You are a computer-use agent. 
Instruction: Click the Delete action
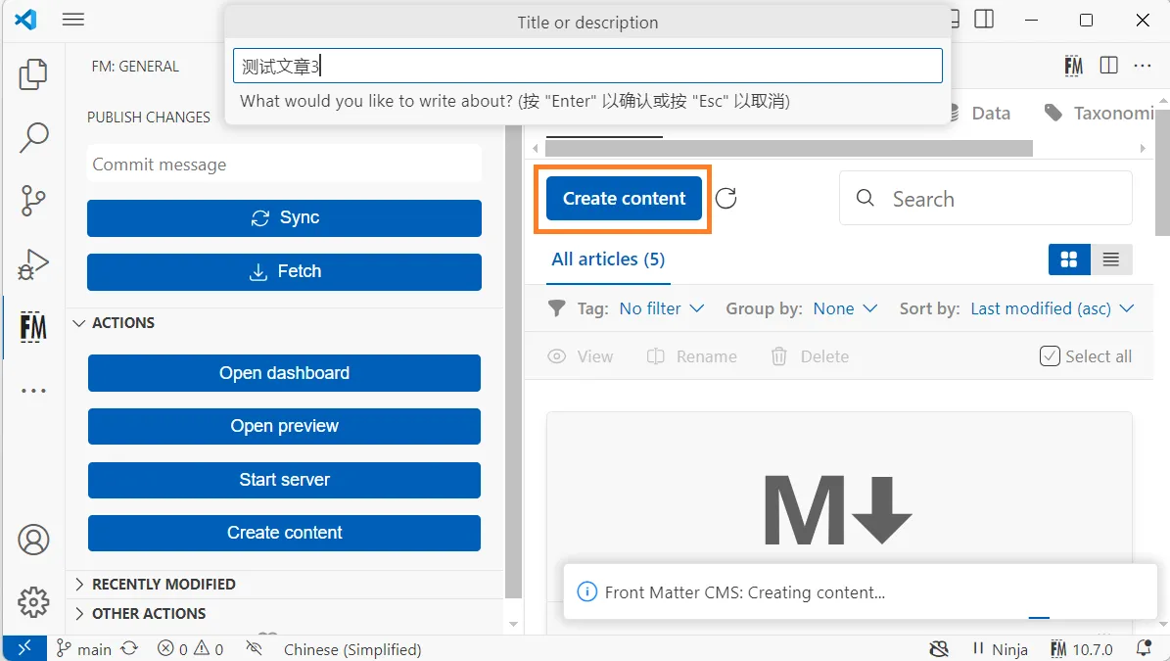(x=810, y=356)
